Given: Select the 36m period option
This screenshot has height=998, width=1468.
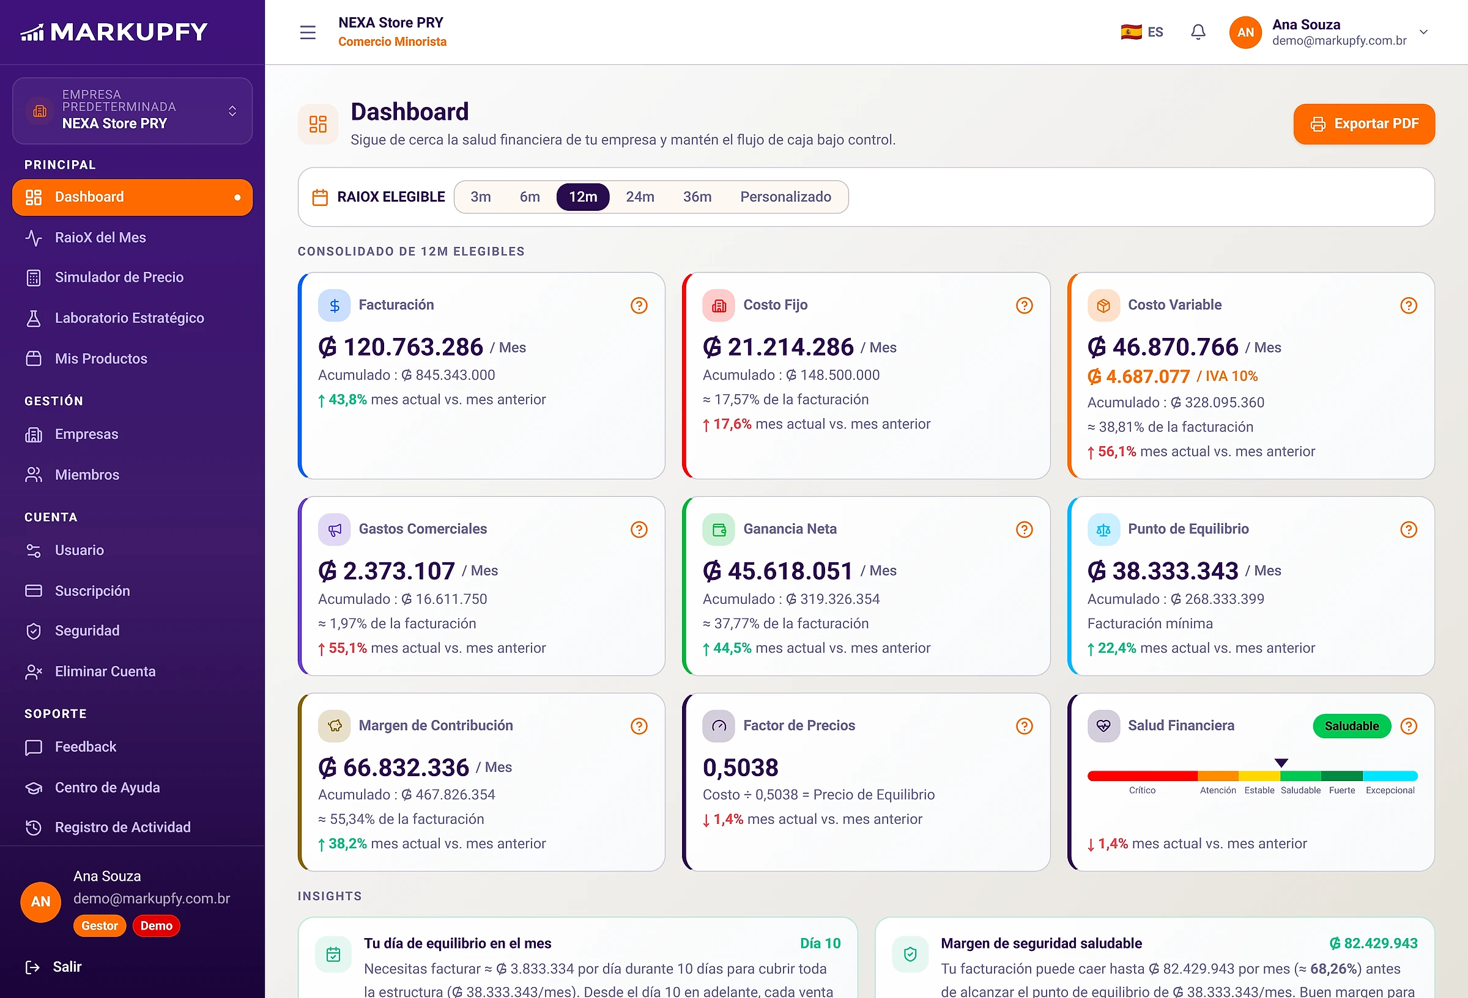Looking at the screenshot, I should [x=697, y=197].
